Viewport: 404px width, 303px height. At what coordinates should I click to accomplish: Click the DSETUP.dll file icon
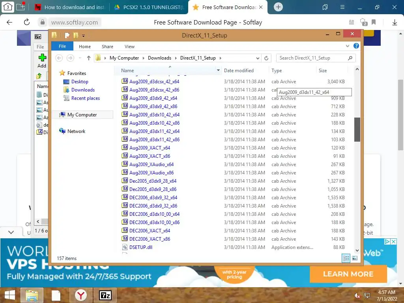(125, 247)
